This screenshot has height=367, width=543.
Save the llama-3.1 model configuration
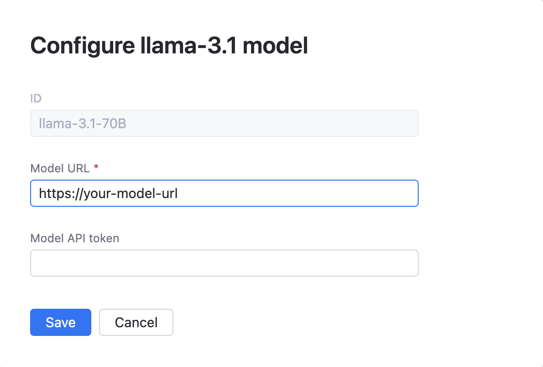click(x=60, y=322)
